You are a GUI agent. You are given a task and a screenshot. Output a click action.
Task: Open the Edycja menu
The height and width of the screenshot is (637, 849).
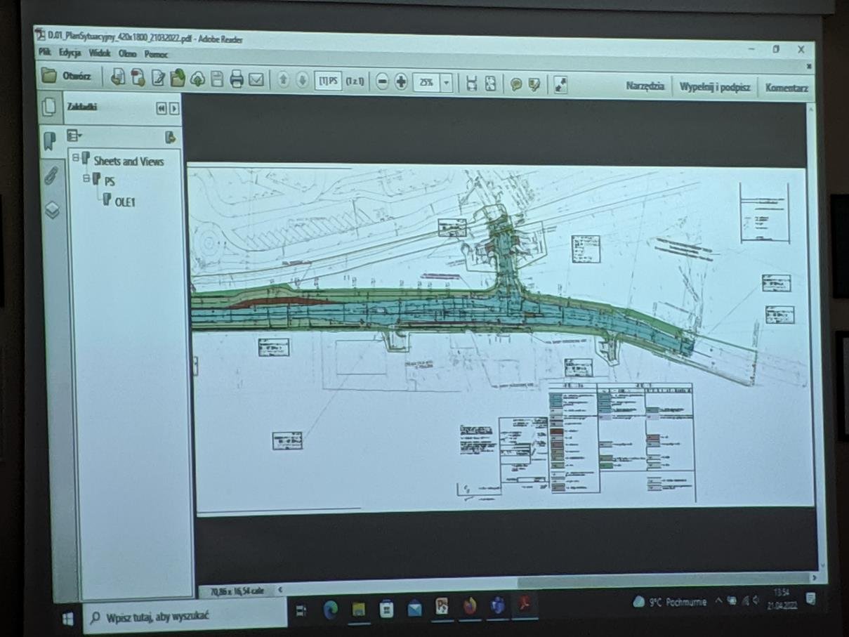[70, 53]
